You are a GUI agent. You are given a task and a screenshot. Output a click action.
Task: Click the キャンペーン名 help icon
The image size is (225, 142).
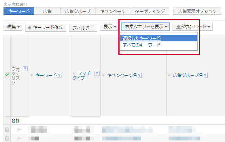click(x=139, y=75)
